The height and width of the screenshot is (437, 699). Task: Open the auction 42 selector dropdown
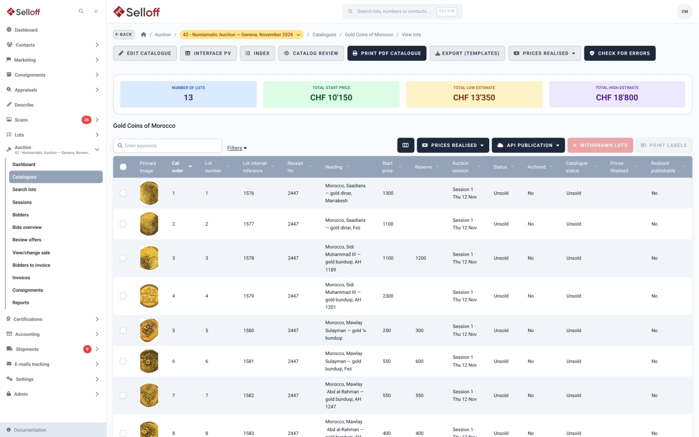click(x=241, y=34)
